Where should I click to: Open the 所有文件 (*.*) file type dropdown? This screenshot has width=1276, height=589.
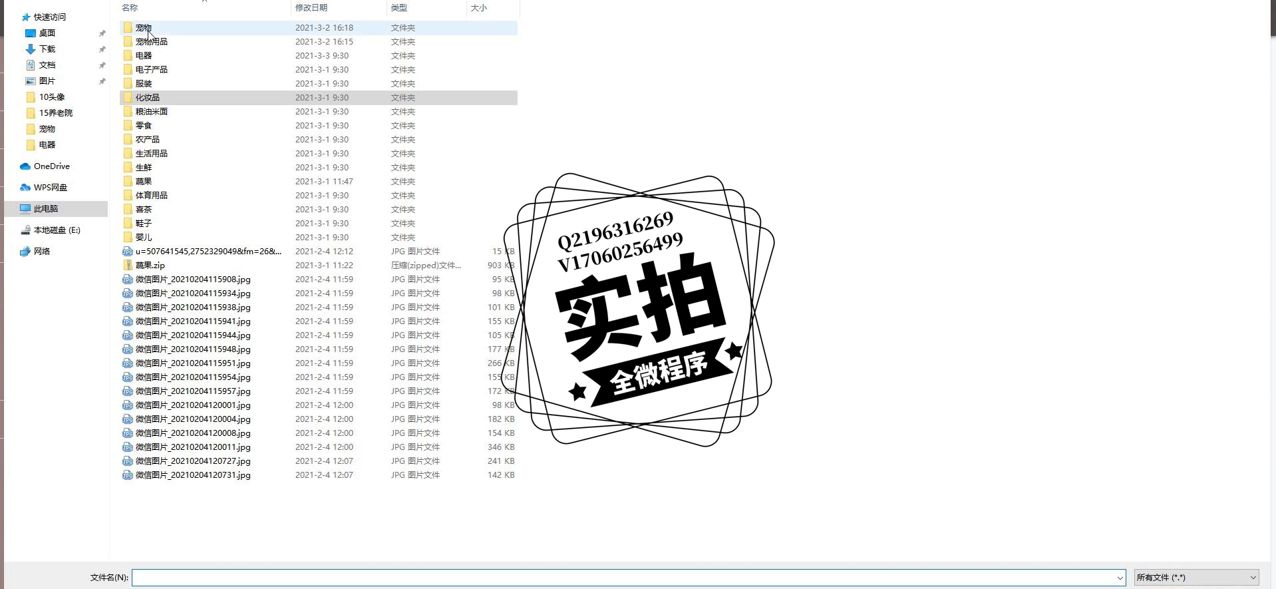coord(1196,578)
